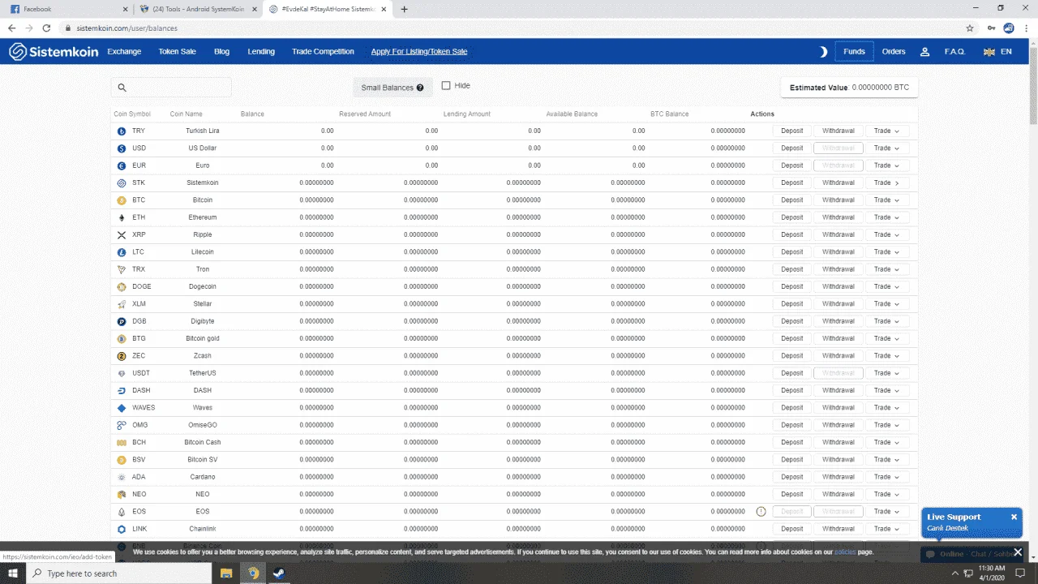
Task: Click Deposit for Ripple row
Action: coord(792,234)
